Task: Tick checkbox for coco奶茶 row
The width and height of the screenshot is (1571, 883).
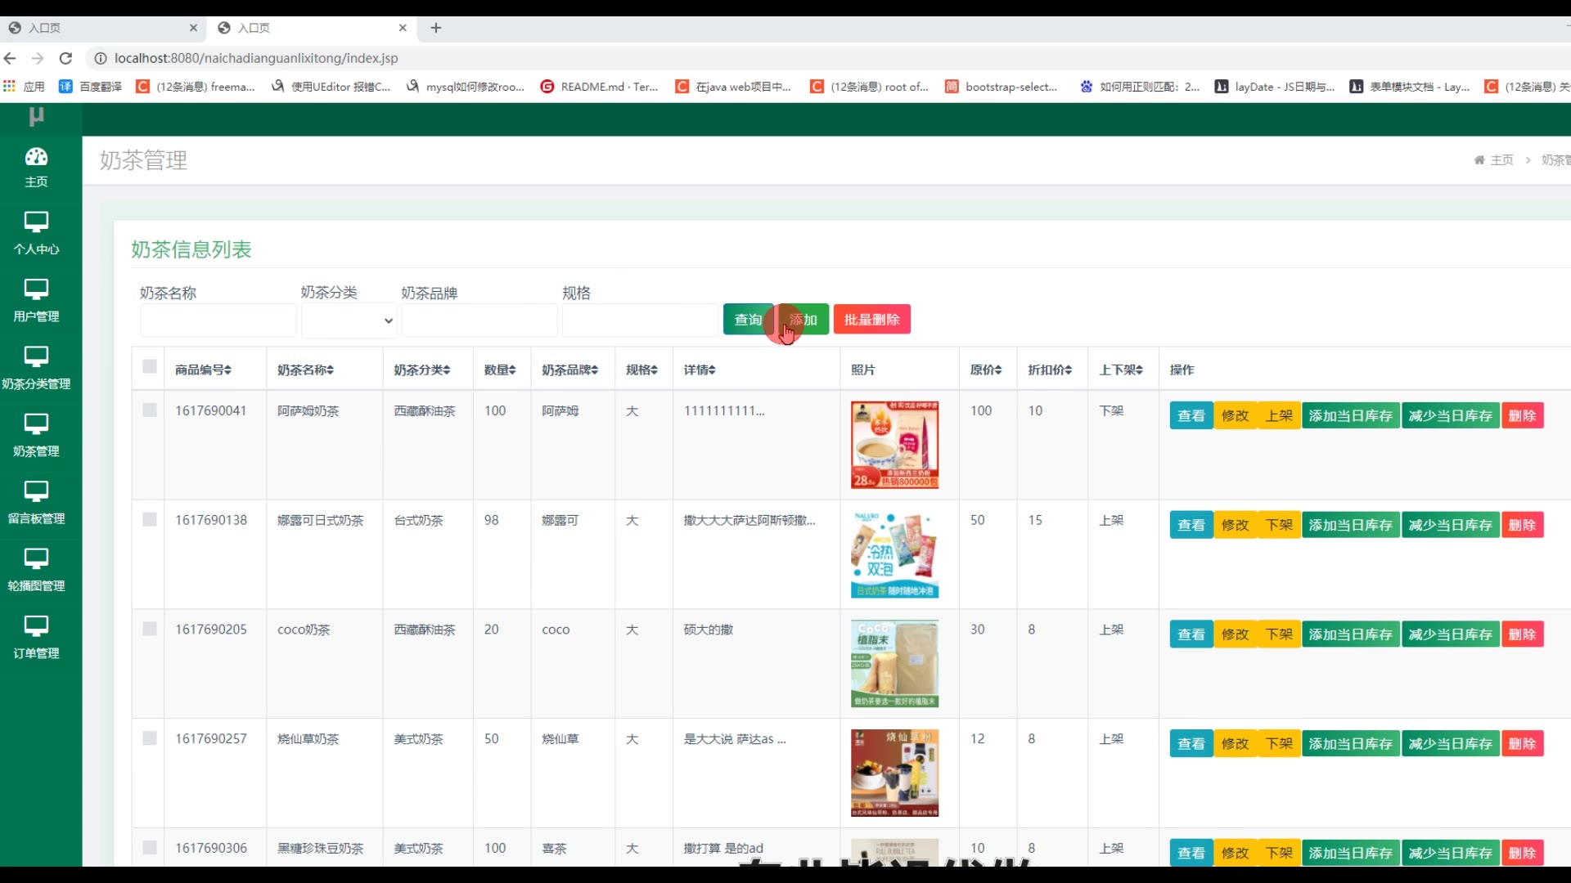Action: tap(150, 629)
